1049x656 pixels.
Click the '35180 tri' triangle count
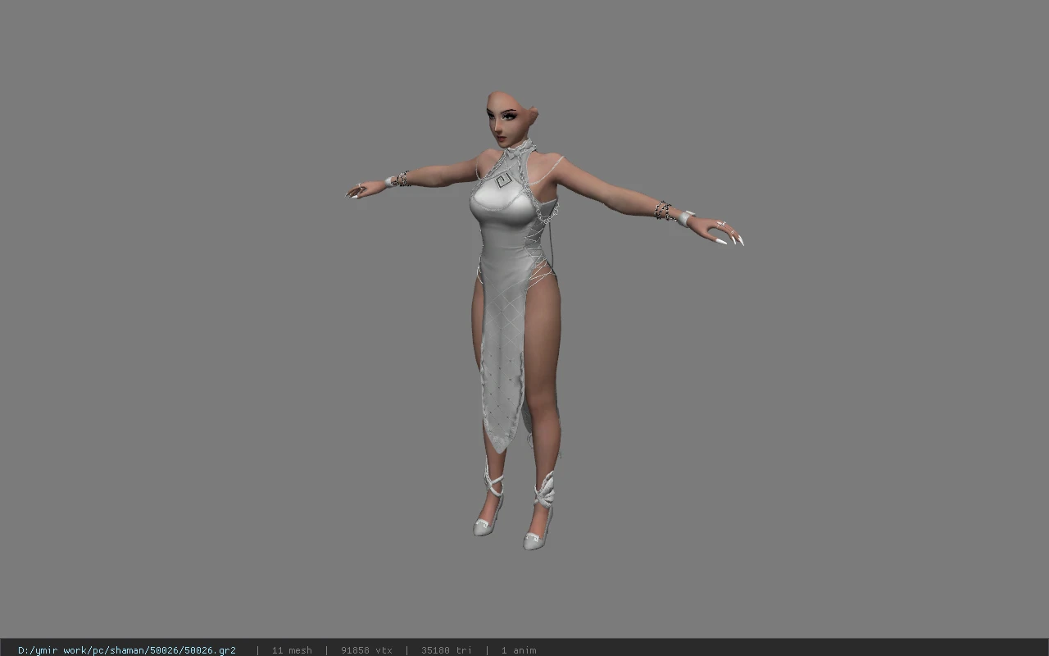click(447, 650)
